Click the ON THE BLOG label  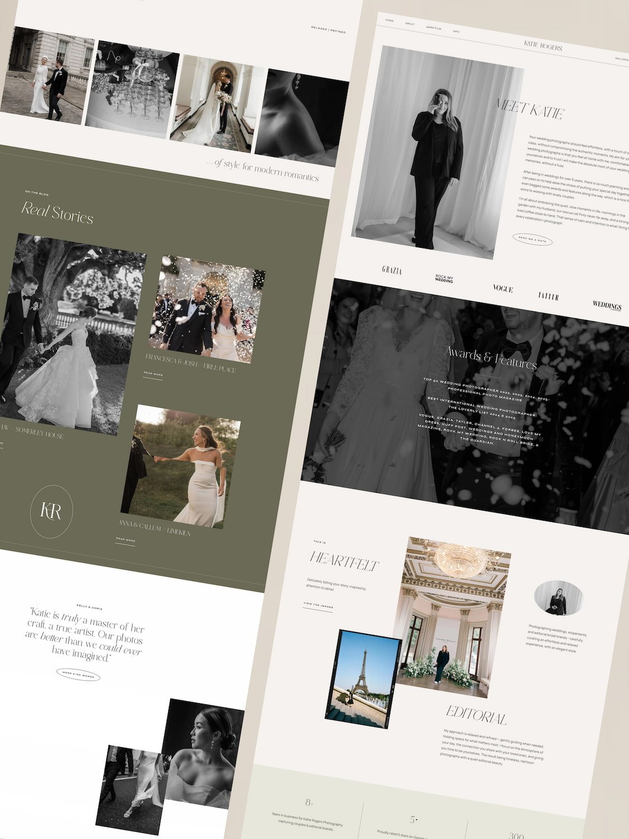coord(37,193)
